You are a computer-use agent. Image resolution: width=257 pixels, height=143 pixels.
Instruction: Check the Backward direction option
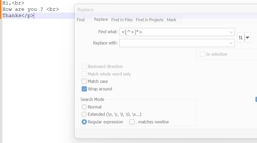(84, 67)
